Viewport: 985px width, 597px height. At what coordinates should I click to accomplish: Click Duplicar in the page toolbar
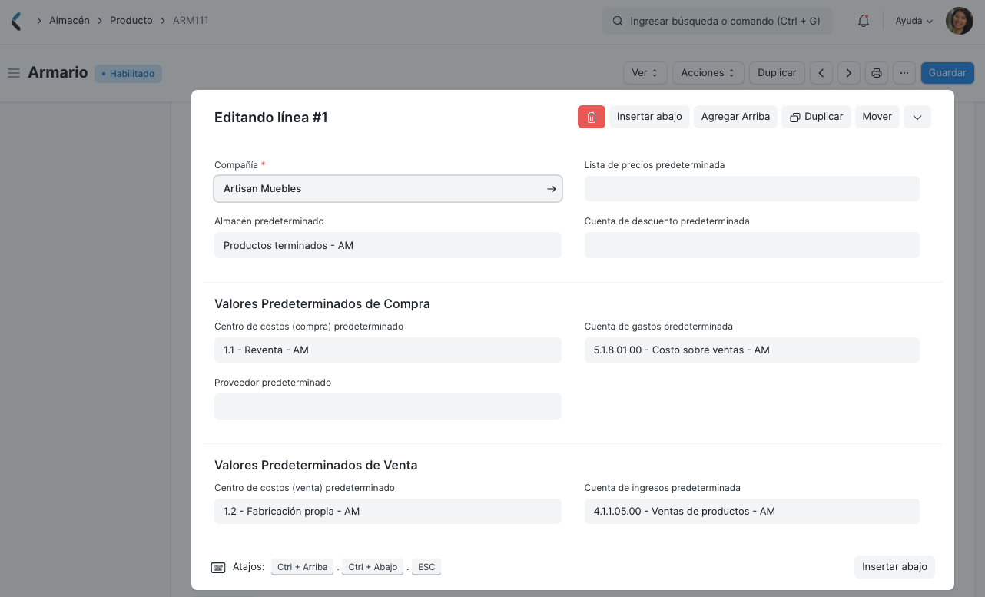click(x=777, y=73)
